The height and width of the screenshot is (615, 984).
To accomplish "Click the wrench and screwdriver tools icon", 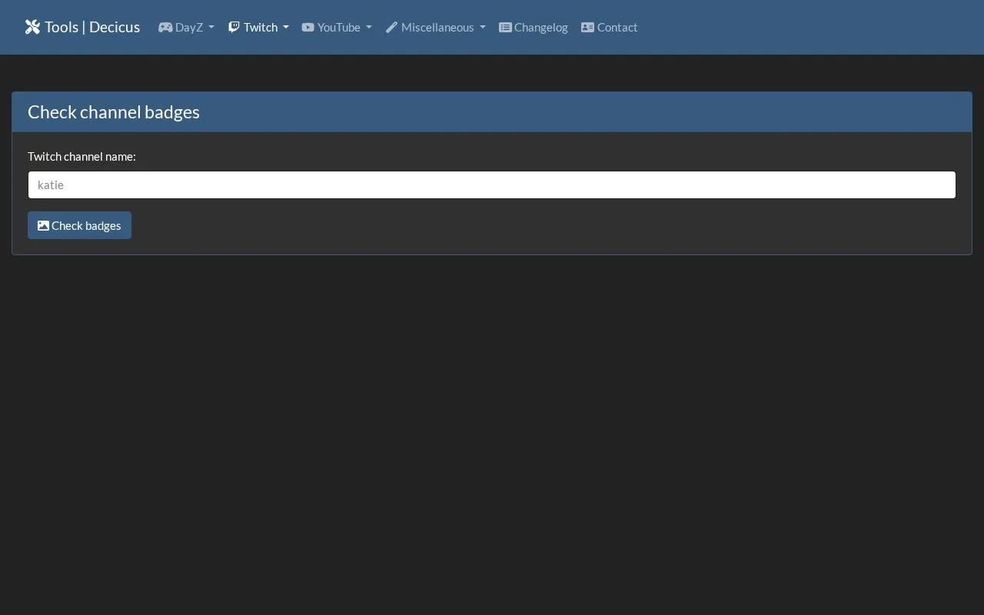I will pos(32,27).
